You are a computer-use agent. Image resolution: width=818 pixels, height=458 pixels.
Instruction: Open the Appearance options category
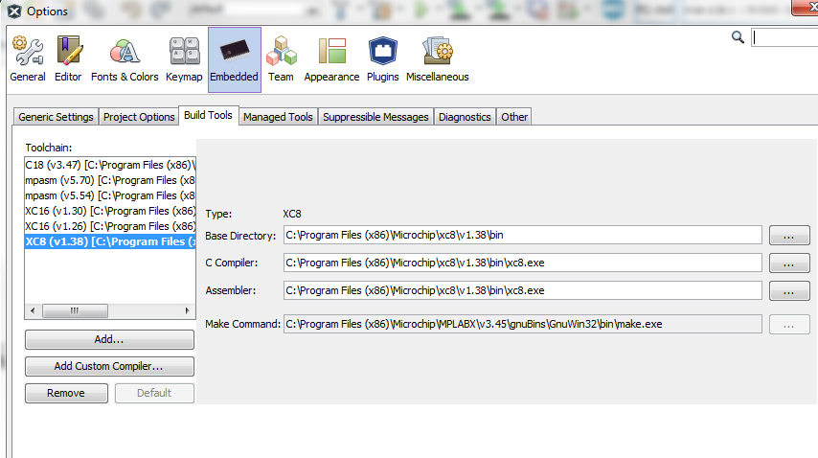click(x=331, y=59)
